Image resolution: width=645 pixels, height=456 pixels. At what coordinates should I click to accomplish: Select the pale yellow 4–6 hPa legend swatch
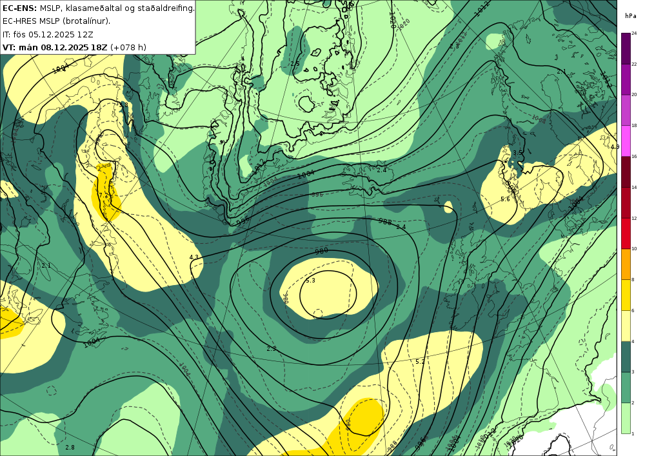625,326
